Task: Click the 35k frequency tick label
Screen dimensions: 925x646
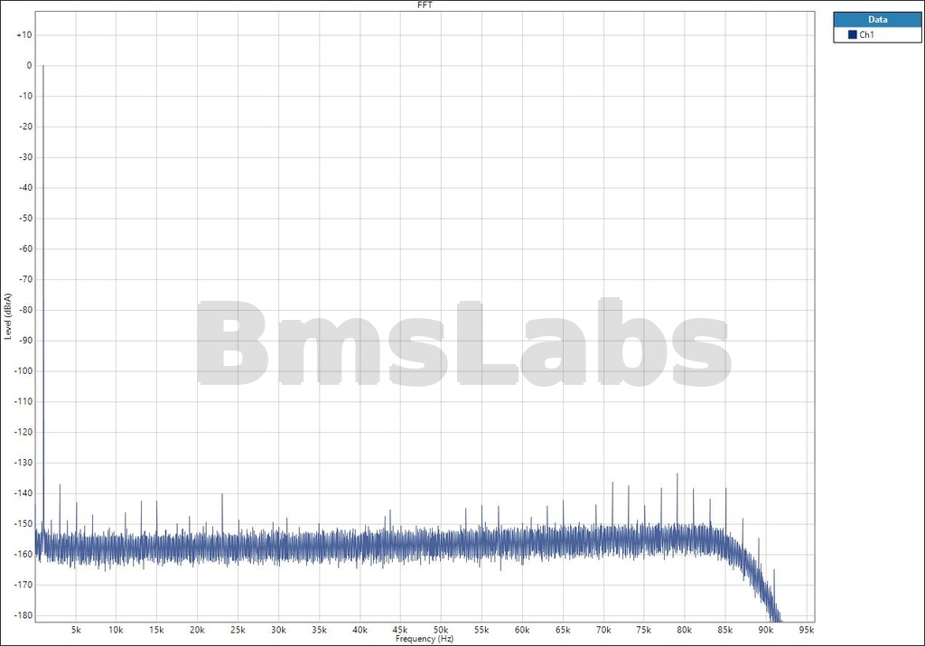Action: 319,630
